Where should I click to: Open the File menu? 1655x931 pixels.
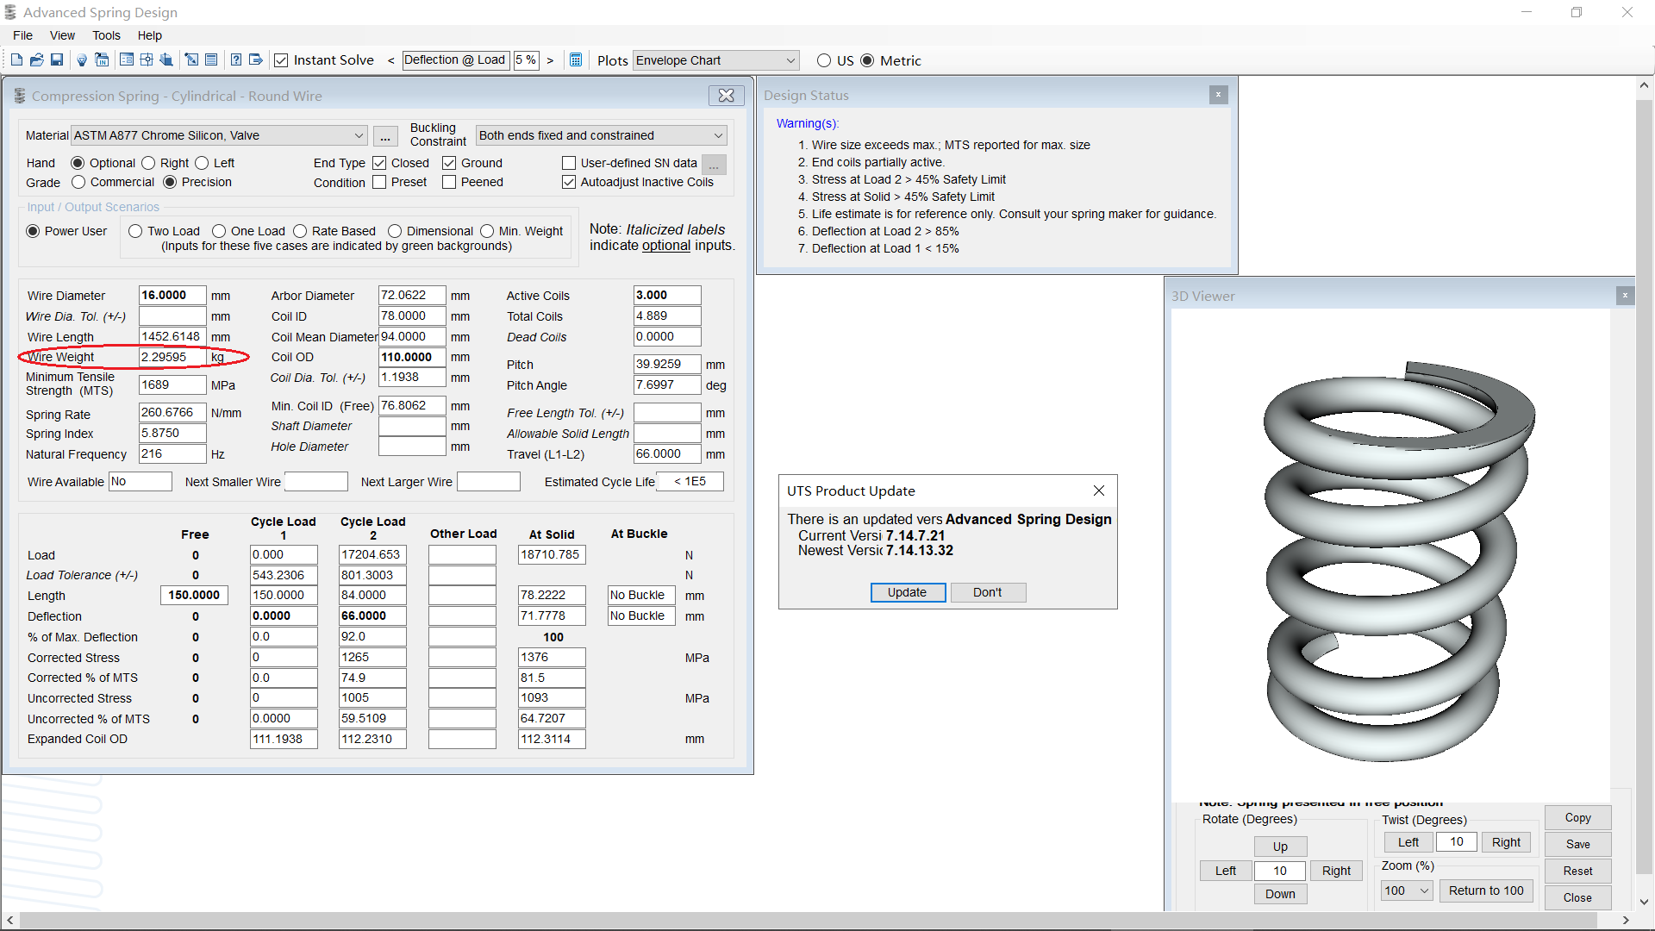(x=23, y=35)
